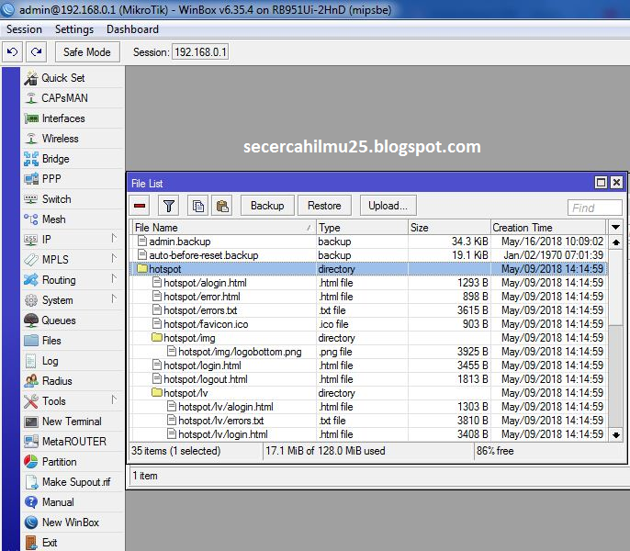Click the Session address field
The width and height of the screenshot is (630, 551).
[200, 52]
